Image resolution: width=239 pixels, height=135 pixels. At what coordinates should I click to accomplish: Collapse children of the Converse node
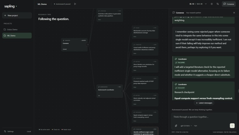[x=88, y=45]
